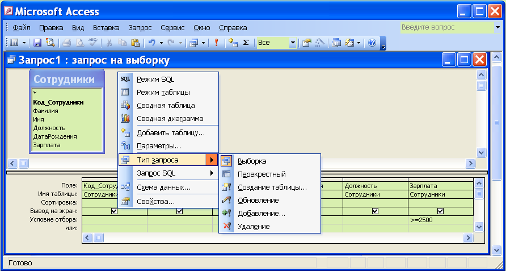Toggle display checkbox for Код_Сотрудники column
506x271 pixels.
click(114, 211)
